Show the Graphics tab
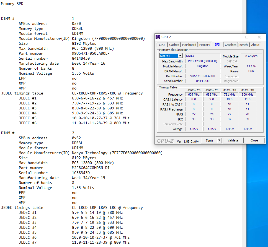 coord(230,45)
